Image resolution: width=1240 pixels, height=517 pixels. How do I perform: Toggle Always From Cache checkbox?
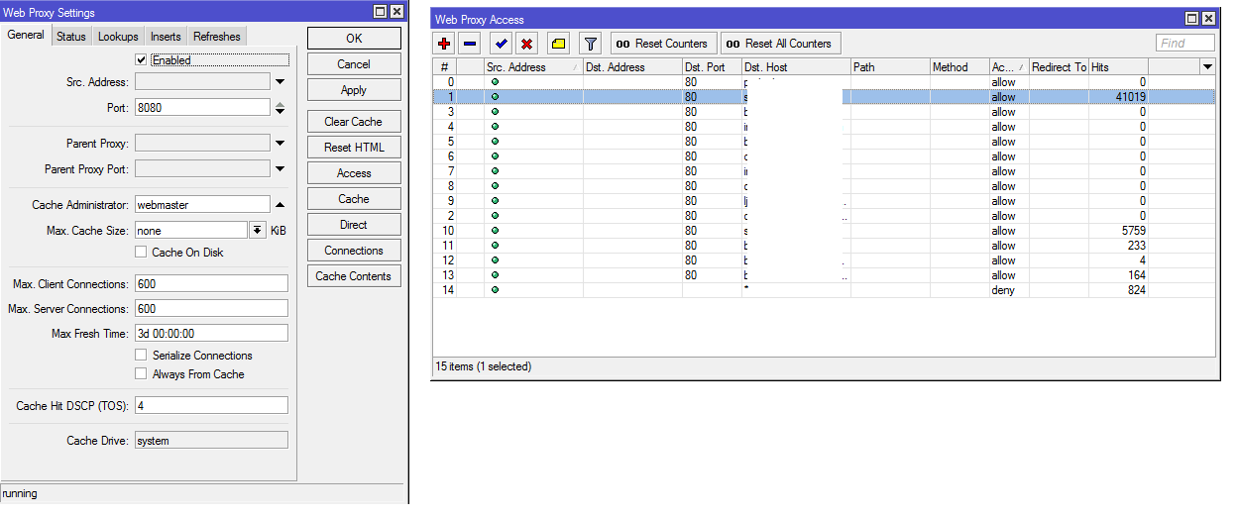[142, 374]
